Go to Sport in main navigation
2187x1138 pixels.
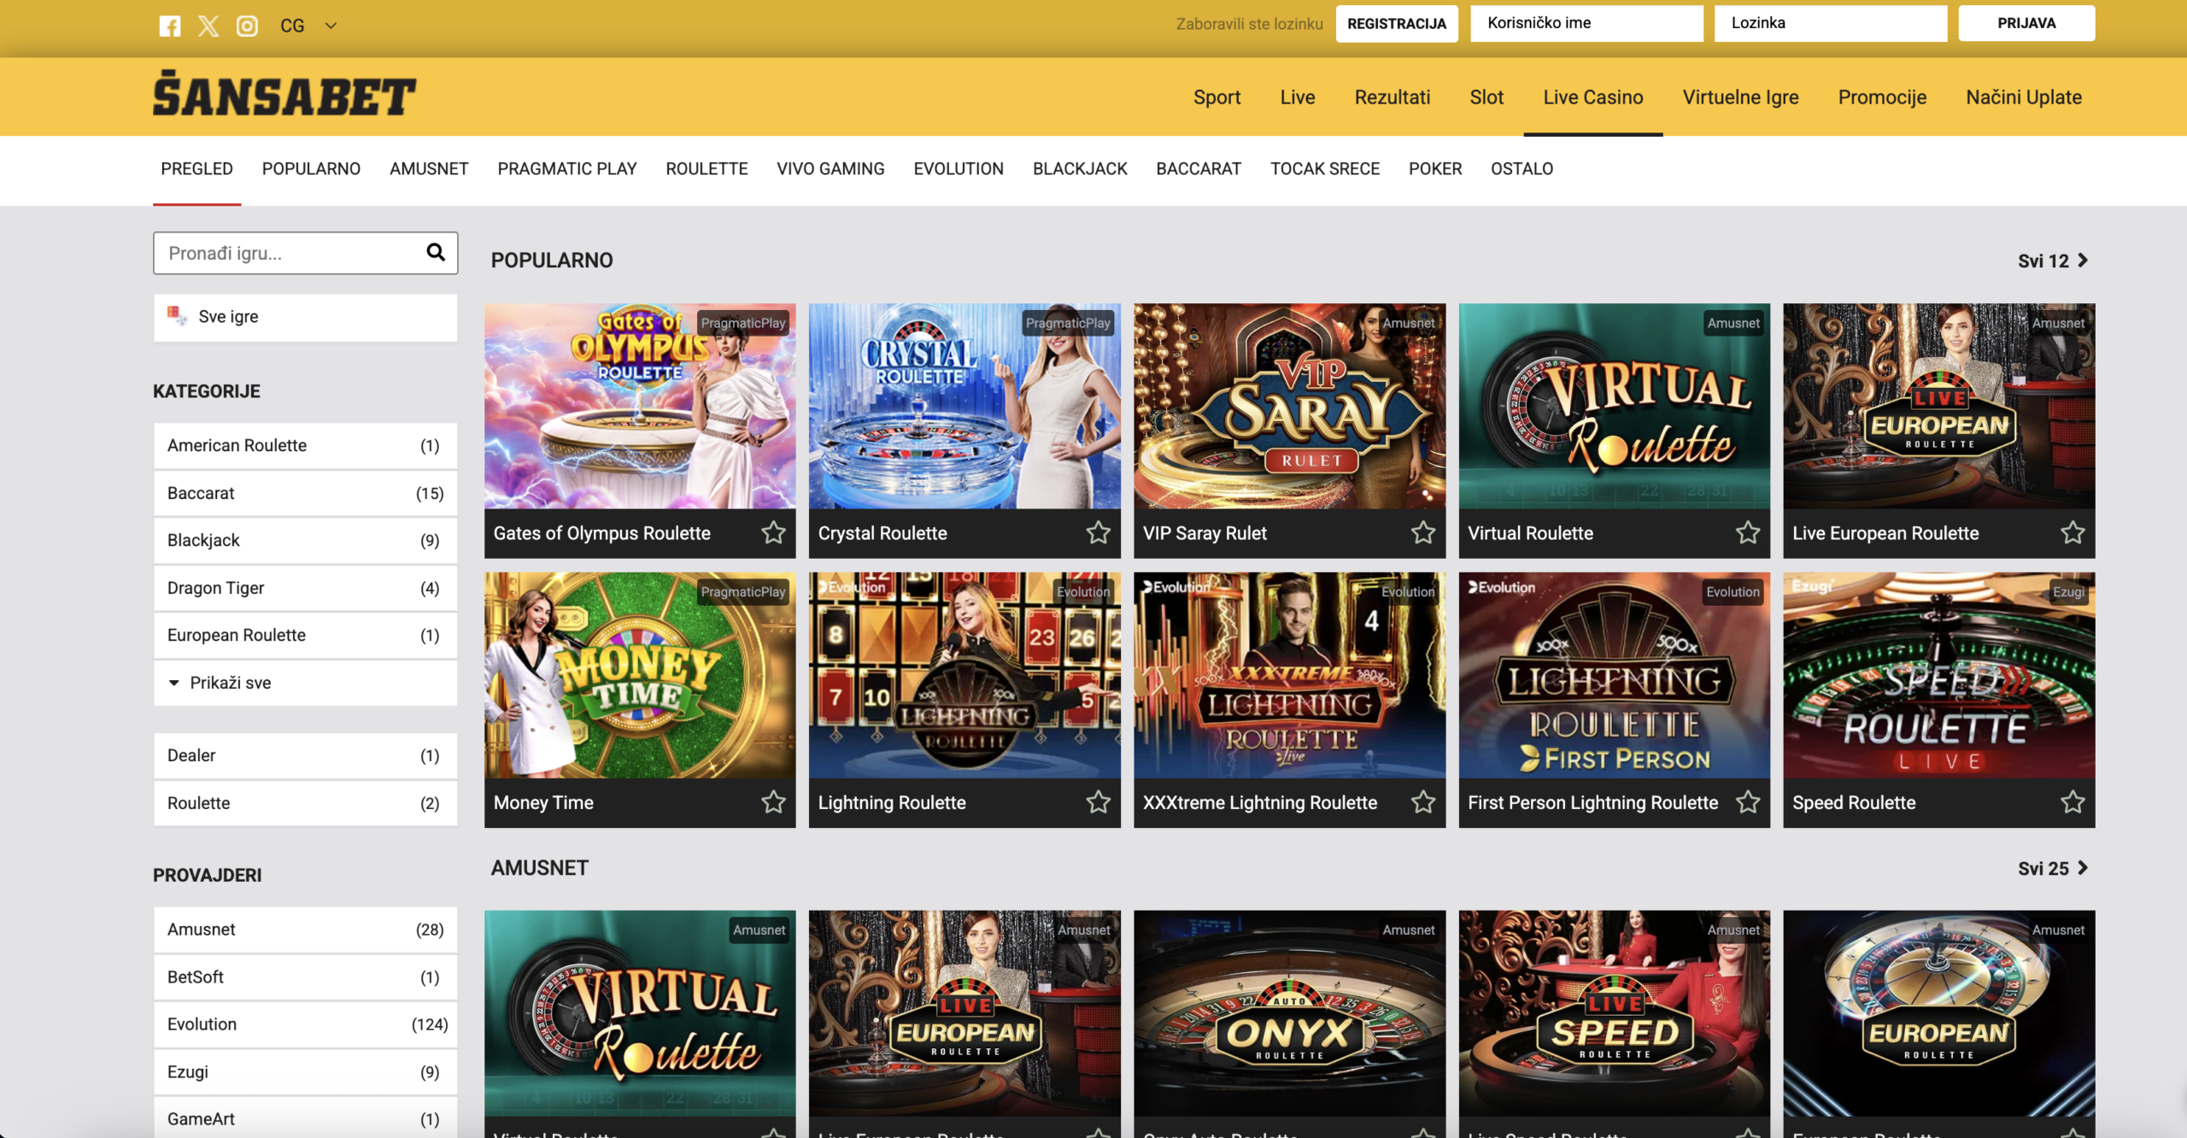click(1217, 97)
